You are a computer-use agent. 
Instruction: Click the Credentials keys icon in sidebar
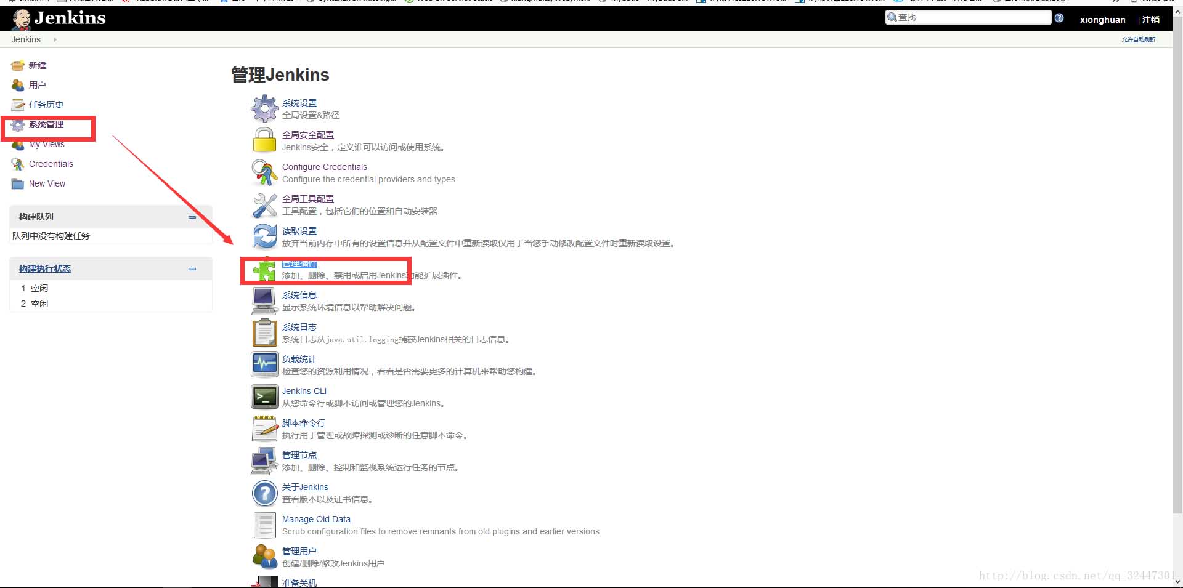coord(18,164)
